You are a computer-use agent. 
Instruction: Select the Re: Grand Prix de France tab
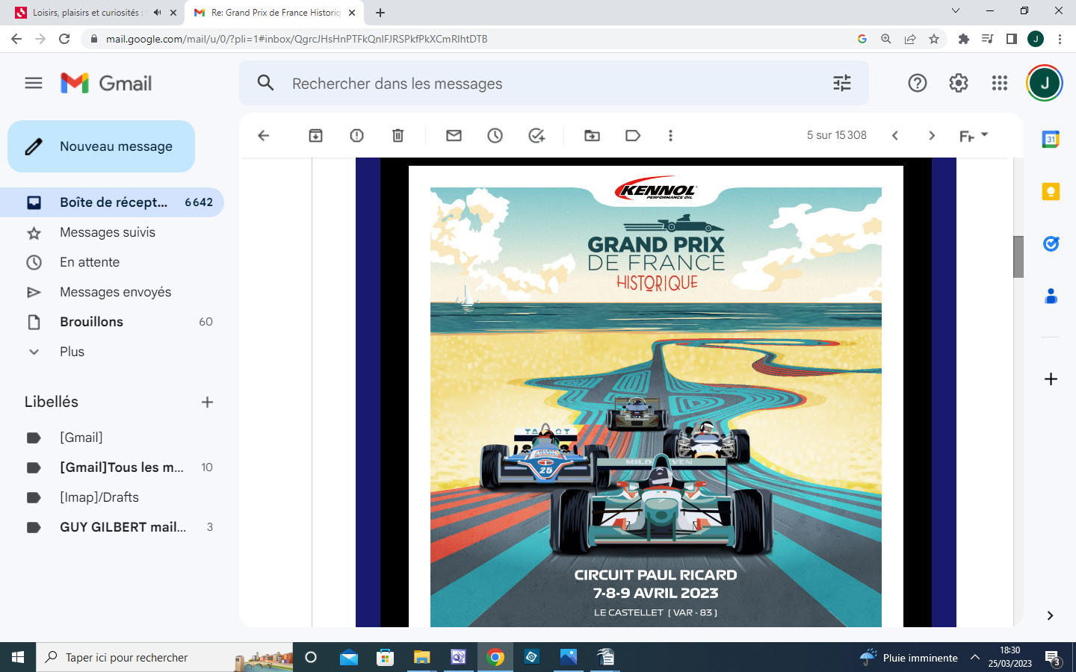tap(274, 13)
